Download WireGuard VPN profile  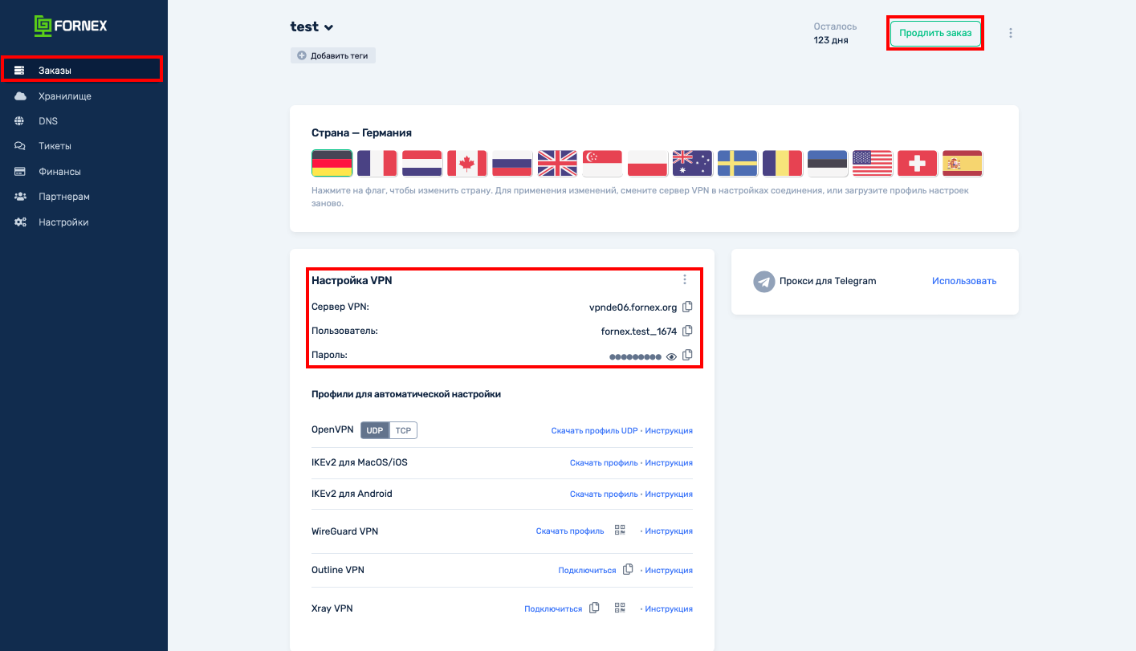570,531
